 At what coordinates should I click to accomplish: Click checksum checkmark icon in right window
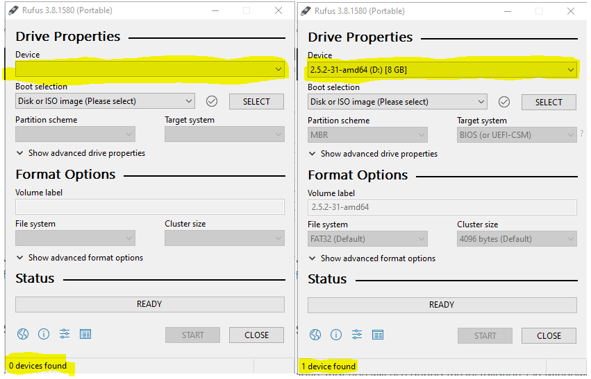pyautogui.click(x=504, y=102)
